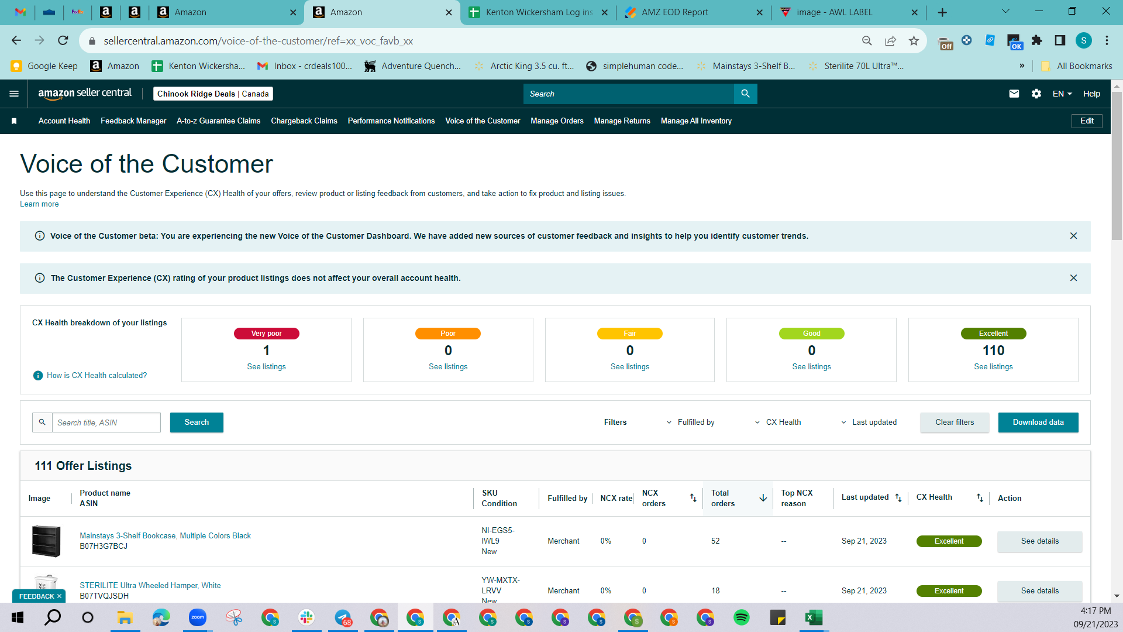Sort by Total orders descending arrow

click(x=763, y=498)
